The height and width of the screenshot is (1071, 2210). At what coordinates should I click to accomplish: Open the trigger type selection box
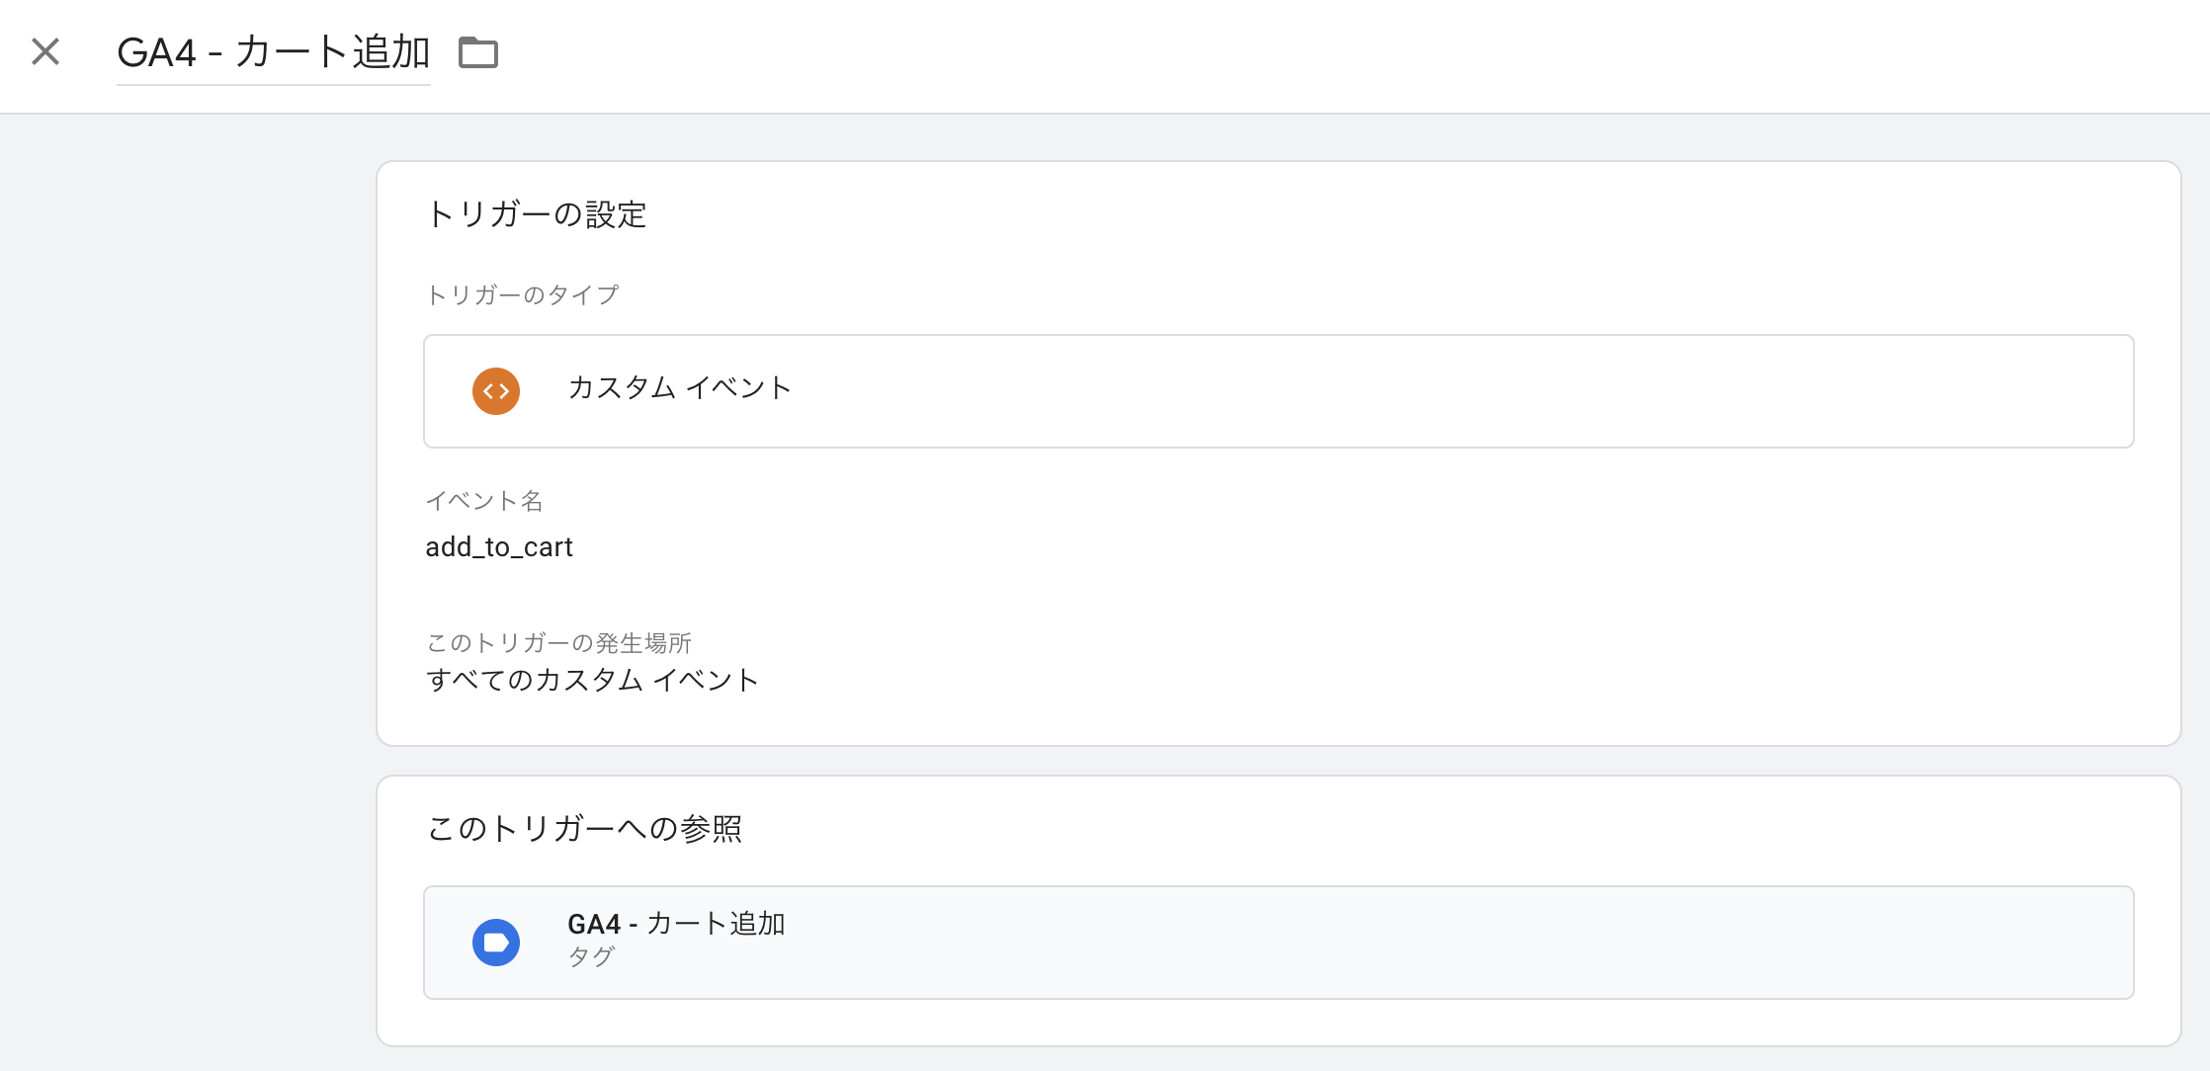(x=1279, y=391)
